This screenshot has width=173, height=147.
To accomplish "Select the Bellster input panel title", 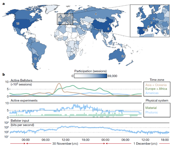I will tap(20, 121).
